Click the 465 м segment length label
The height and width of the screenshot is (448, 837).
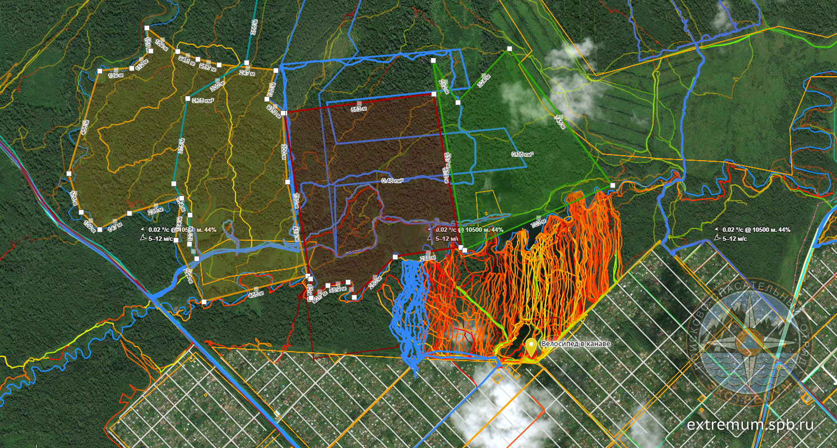pos(256,294)
